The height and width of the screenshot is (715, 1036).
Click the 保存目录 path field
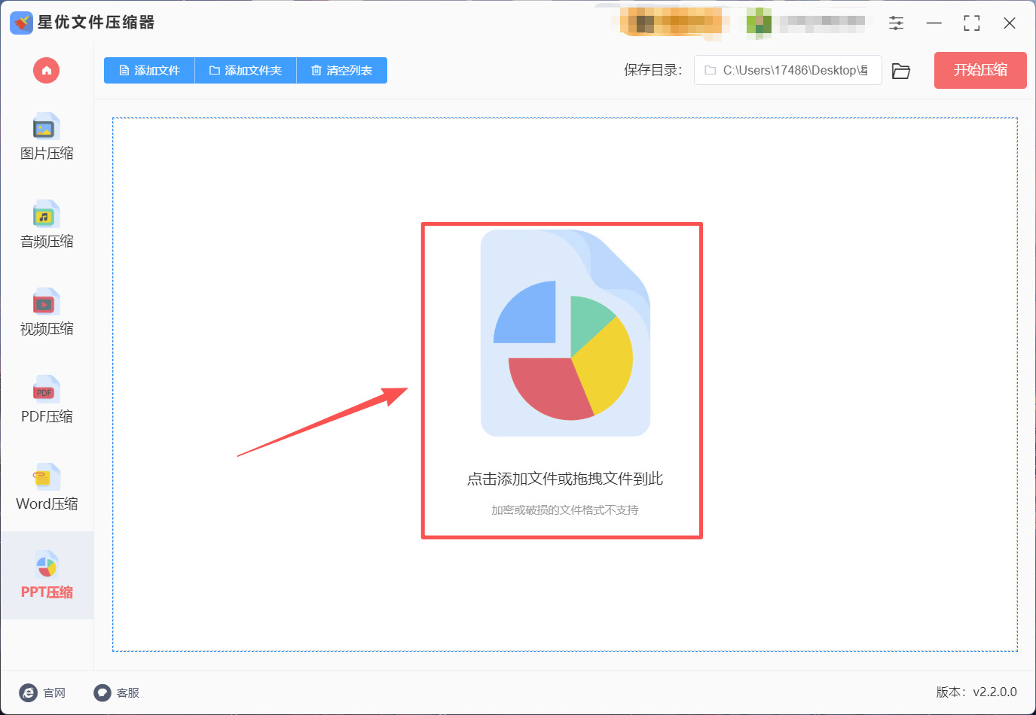point(788,70)
